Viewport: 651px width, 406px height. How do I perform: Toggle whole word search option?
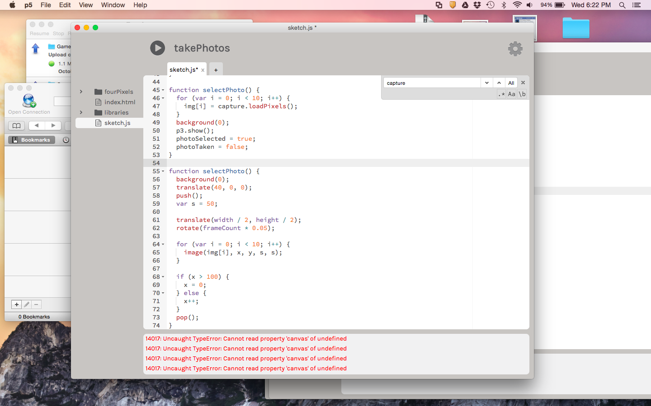(522, 94)
